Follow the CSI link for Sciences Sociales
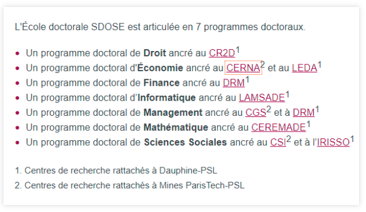This screenshot has width=366, height=212. tap(278, 142)
